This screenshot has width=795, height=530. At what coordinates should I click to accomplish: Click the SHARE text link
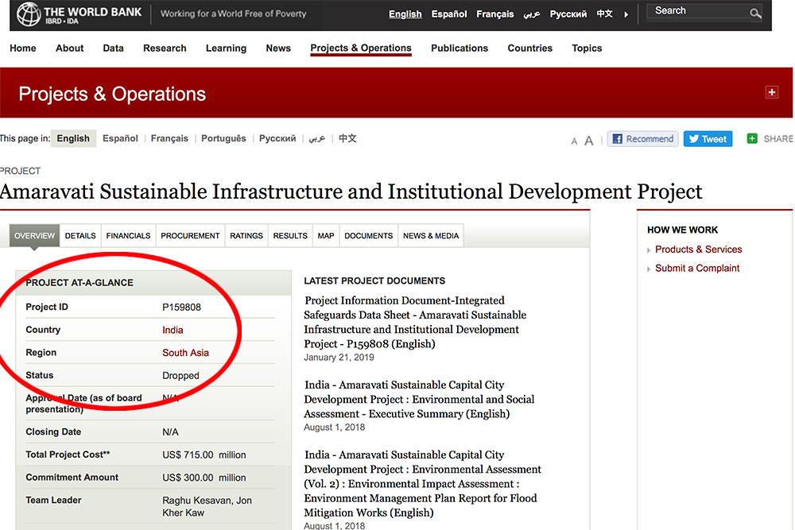point(778,139)
